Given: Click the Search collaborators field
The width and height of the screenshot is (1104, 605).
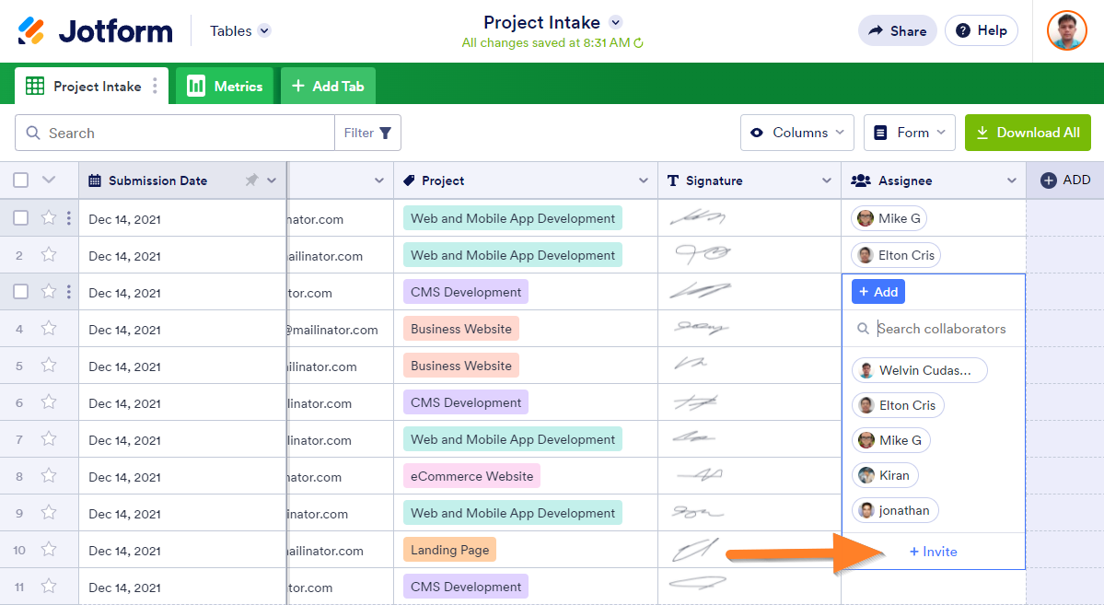Looking at the screenshot, I should coord(941,329).
